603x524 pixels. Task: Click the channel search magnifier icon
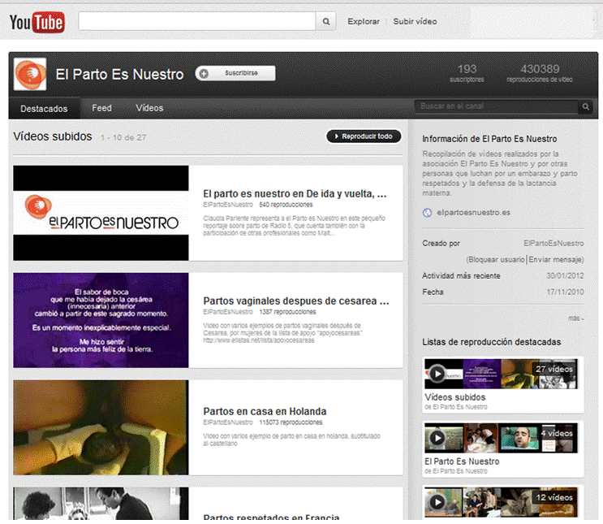[586, 107]
